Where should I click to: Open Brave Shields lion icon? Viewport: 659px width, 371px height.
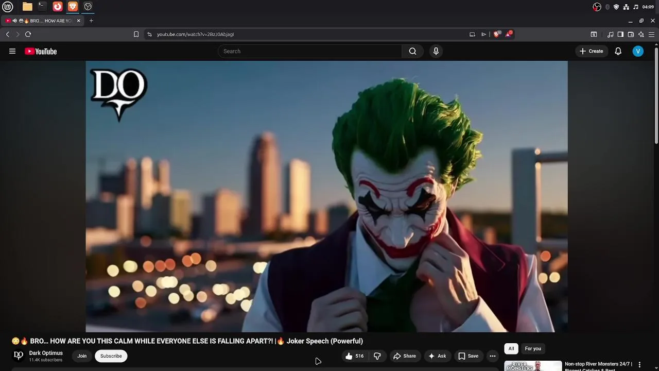coord(497,34)
